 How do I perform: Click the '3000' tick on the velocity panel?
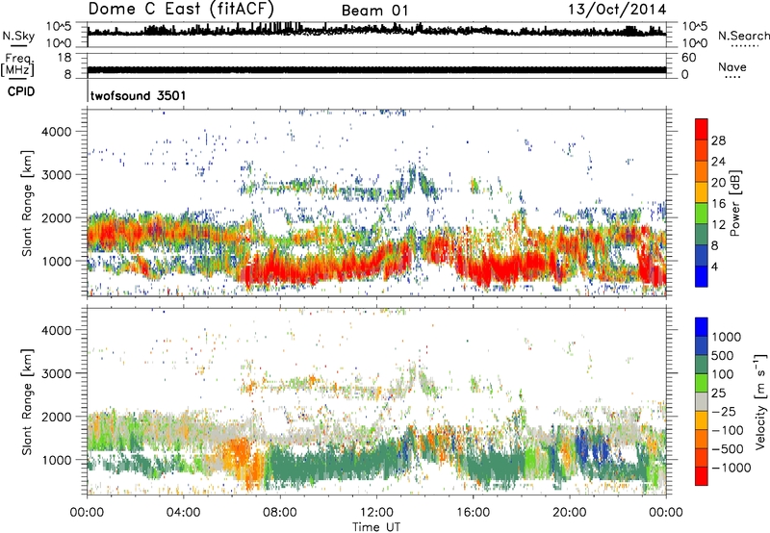pyautogui.click(x=57, y=373)
